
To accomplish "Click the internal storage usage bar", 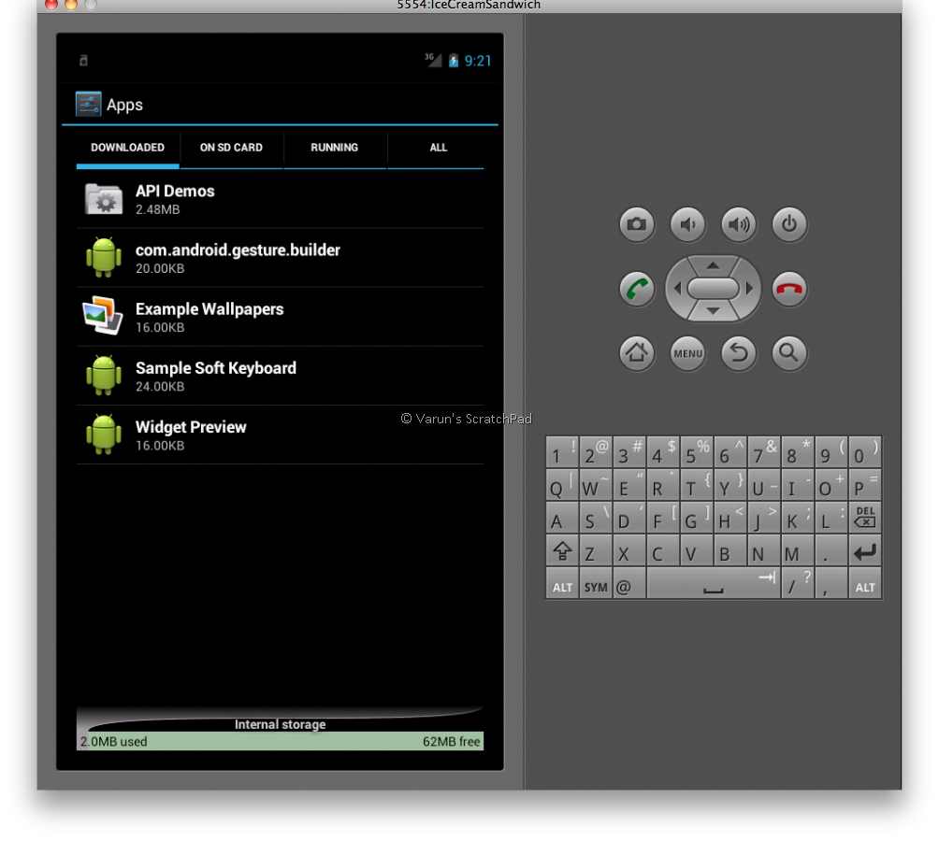I will 280,741.
